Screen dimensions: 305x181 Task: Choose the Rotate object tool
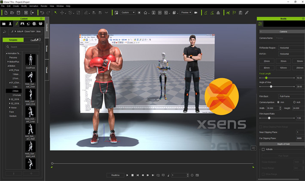(x=70, y=12)
